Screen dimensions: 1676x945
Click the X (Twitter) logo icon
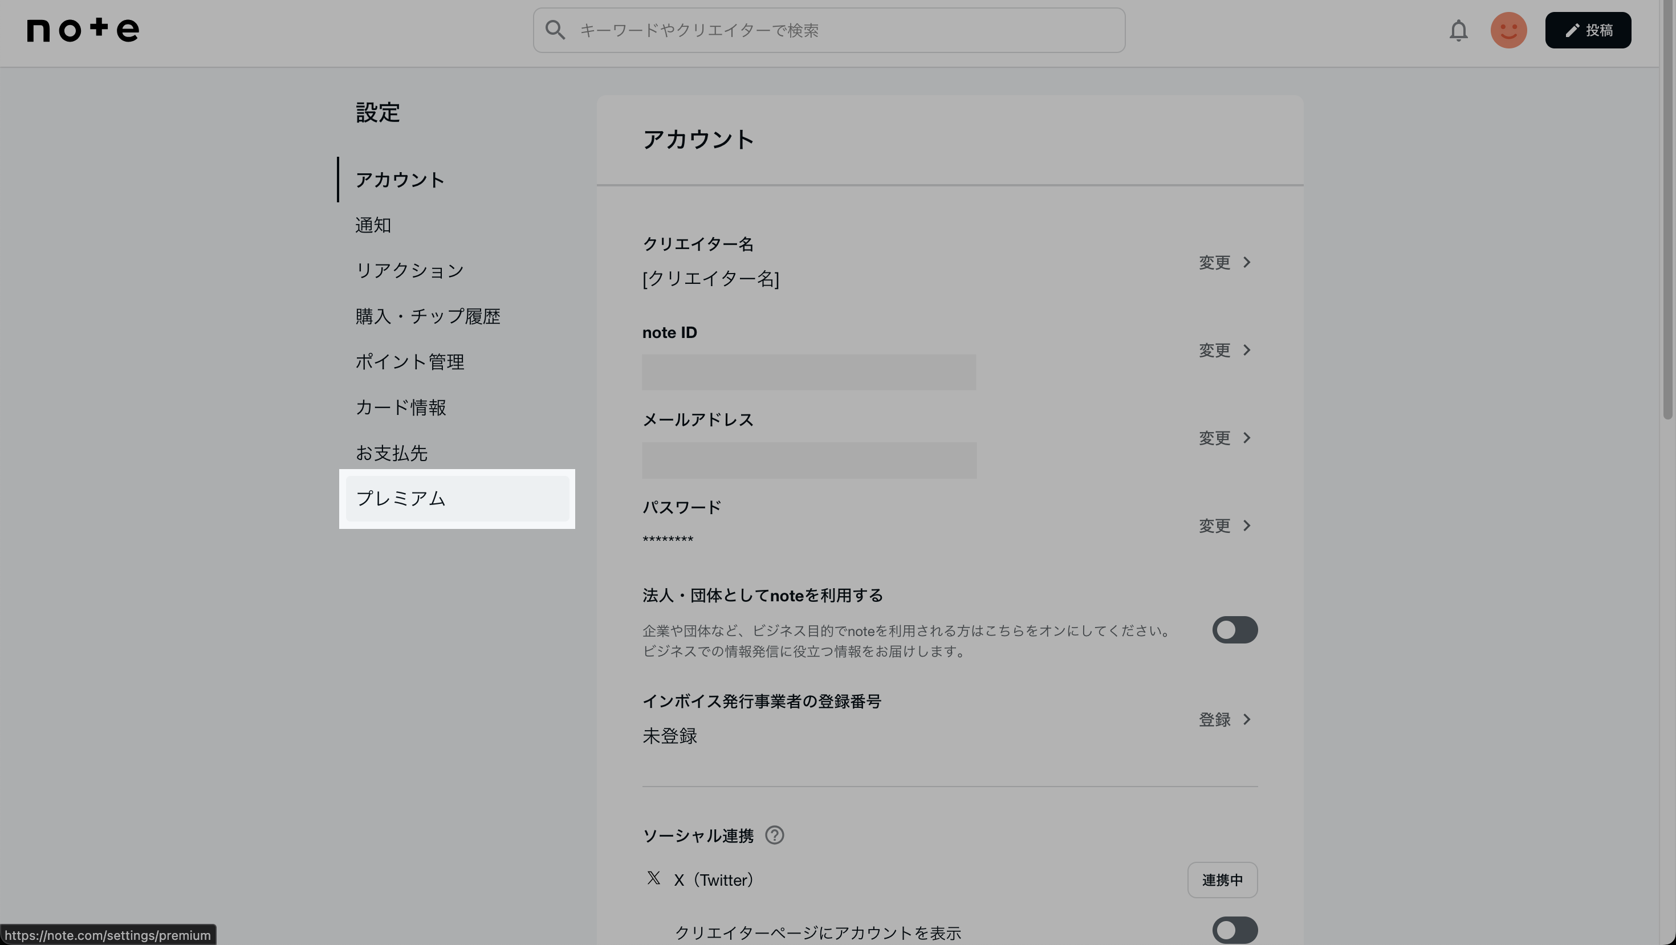point(653,878)
